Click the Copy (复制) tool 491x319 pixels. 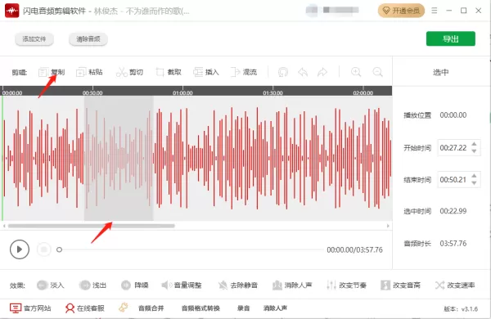click(52, 72)
